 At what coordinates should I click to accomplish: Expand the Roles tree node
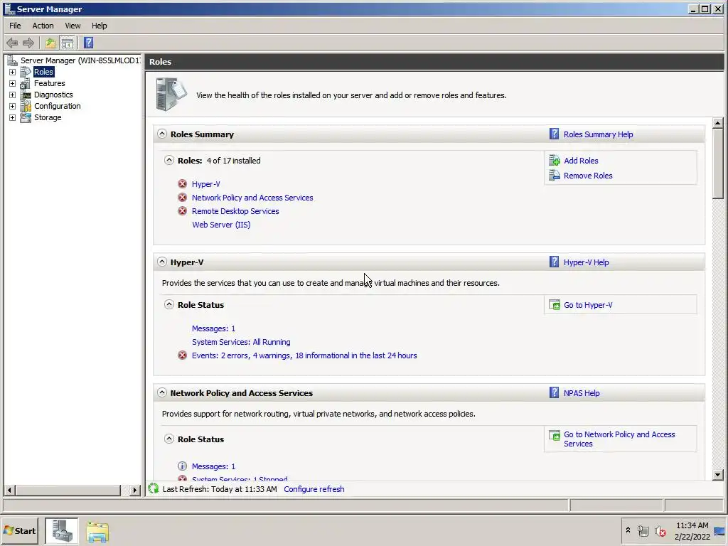coord(13,72)
